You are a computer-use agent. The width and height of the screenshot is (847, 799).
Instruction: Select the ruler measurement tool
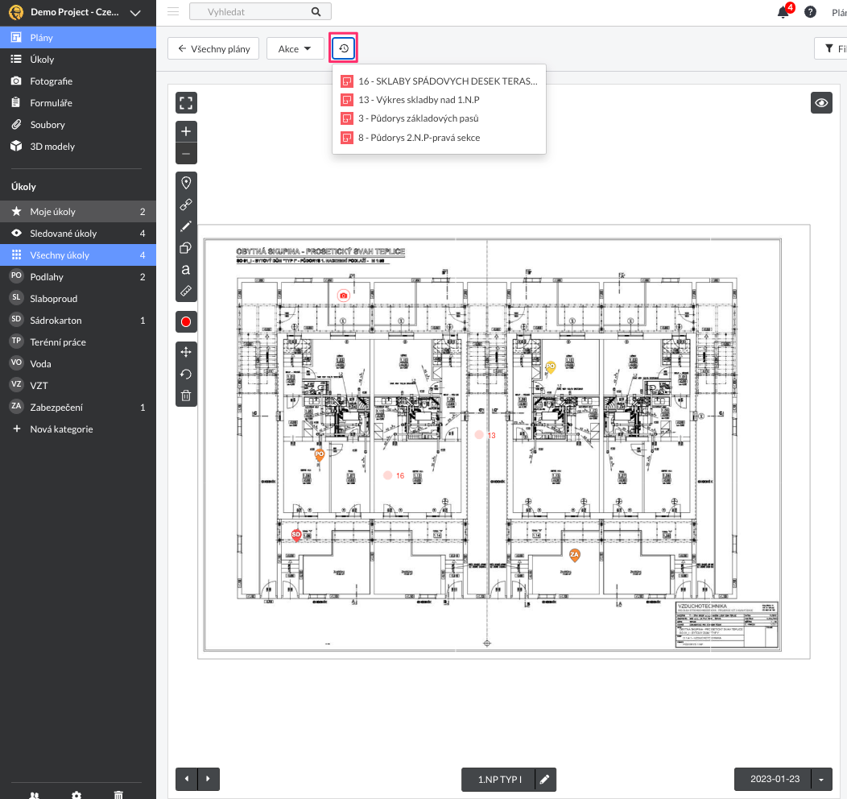[x=186, y=290]
